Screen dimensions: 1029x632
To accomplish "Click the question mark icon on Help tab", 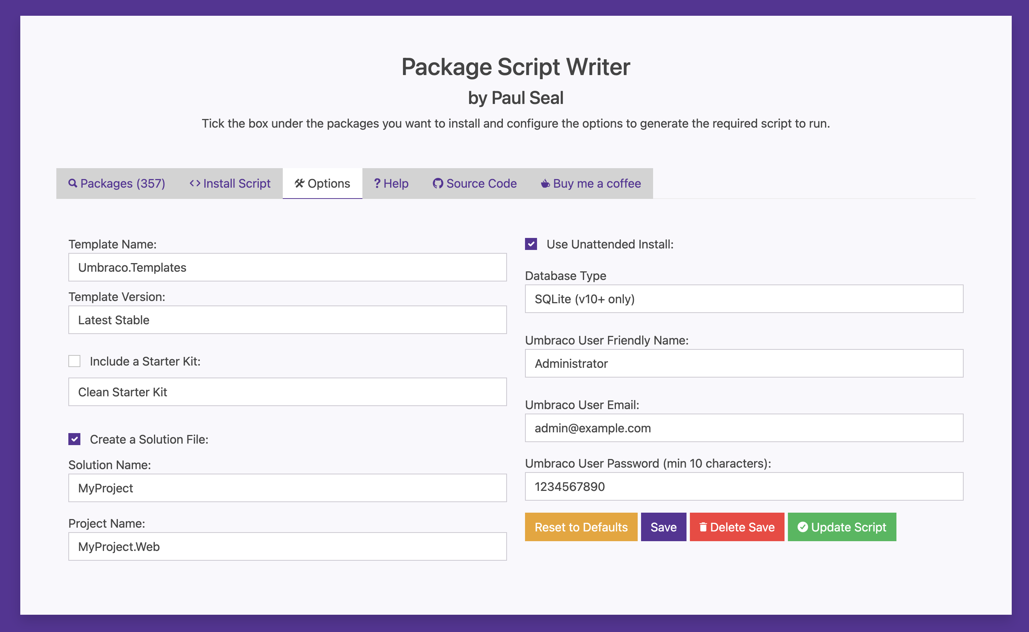I will point(377,184).
